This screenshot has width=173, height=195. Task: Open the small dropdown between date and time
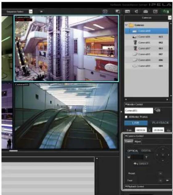[150, 130]
